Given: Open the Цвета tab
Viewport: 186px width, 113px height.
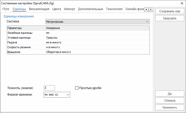Looking at the screenshot, I should coord(57,9).
